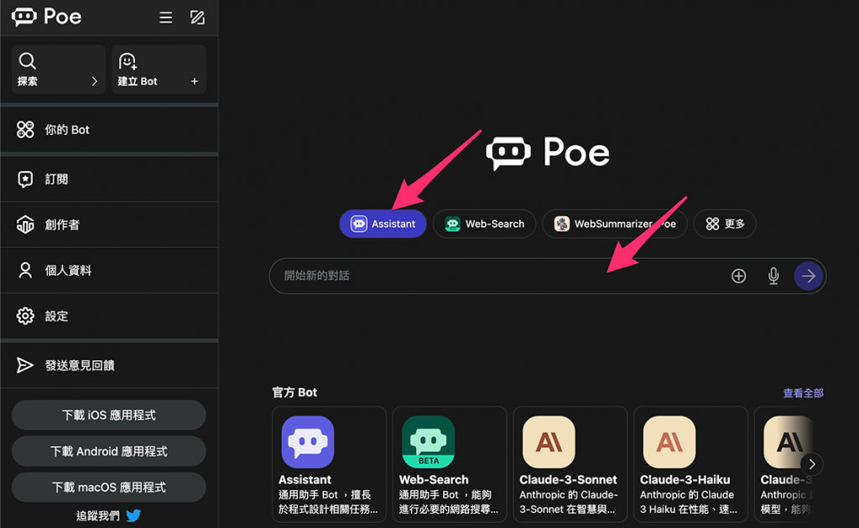Image resolution: width=859 pixels, height=528 pixels.
Task: Select the Assistant bot chip
Action: [383, 224]
